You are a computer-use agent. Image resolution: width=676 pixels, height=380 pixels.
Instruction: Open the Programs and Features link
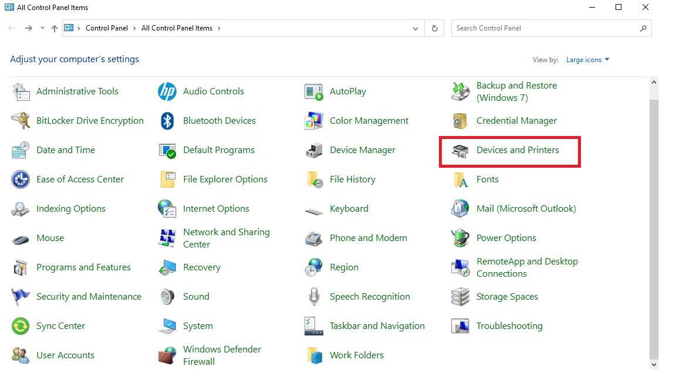tap(83, 267)
